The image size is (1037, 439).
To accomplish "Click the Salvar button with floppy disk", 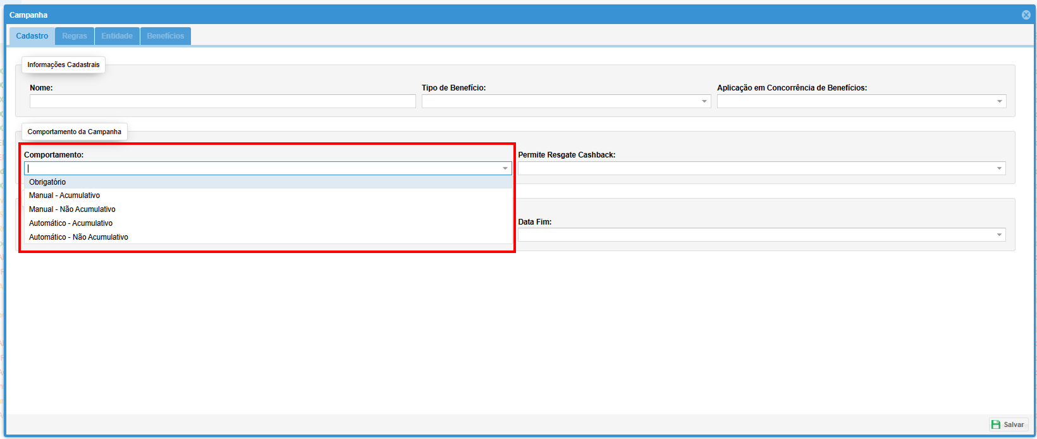I will 1008,424.
